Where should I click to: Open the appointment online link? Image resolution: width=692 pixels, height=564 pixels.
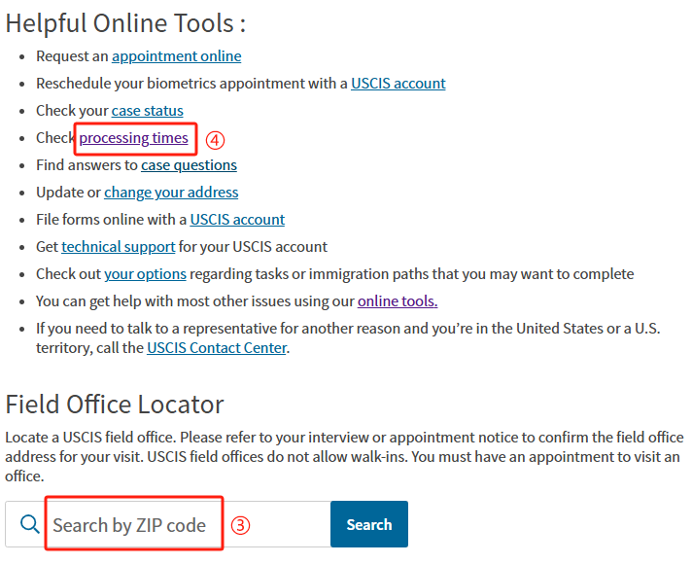click(177, 56)
